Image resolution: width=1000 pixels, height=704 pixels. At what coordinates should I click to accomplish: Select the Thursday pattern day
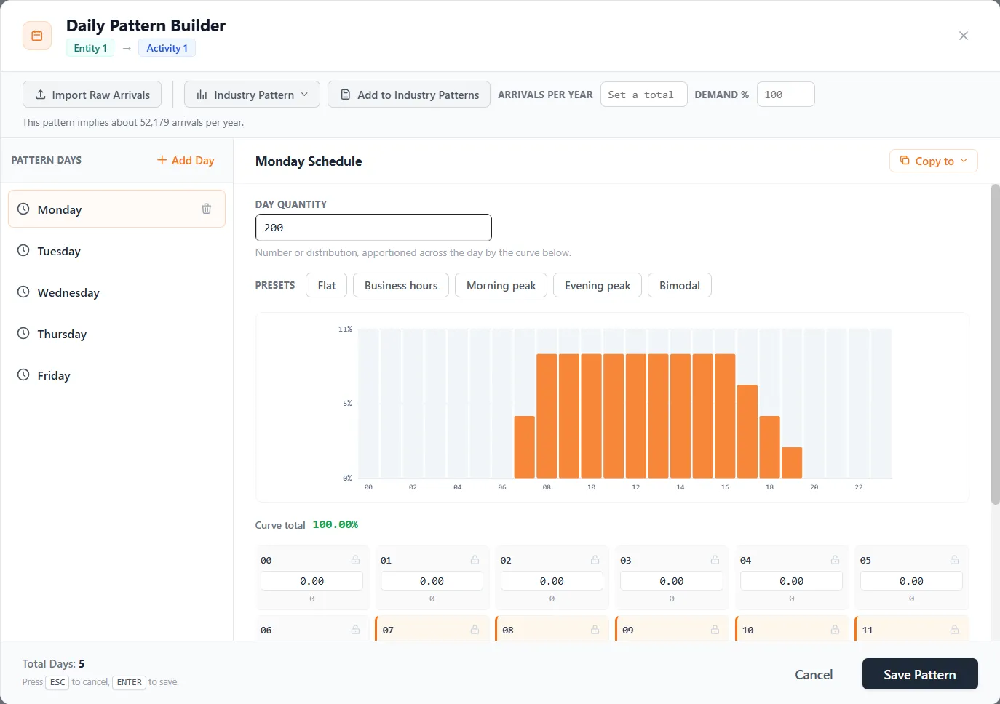point(116,334)
